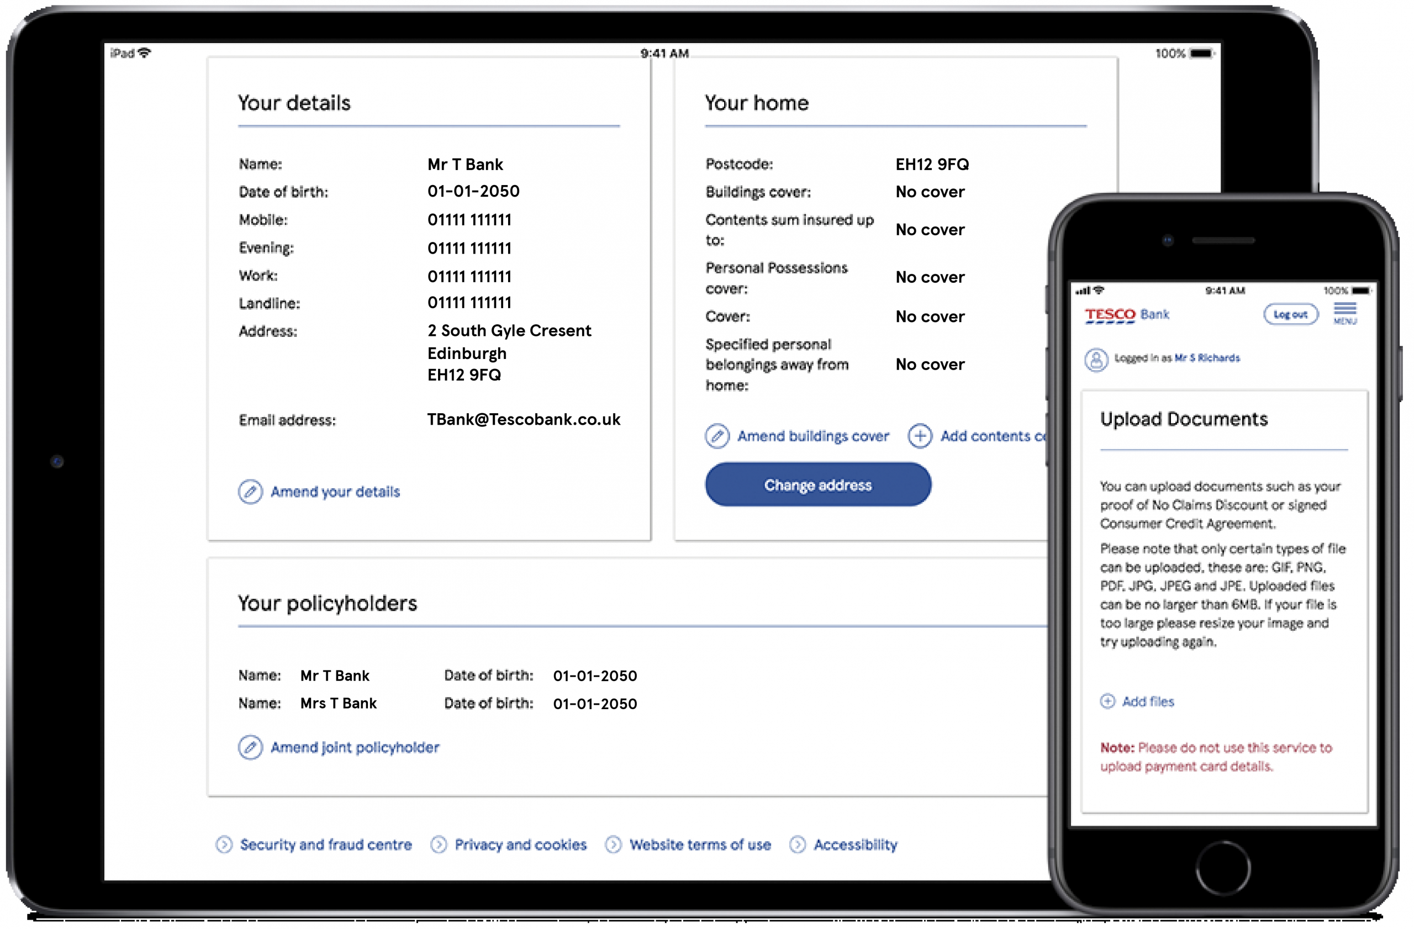The width and height of the screenshot is (1414, 929).
Task: Click the email TBank@Tescobank.co.uk
Action: 525,420
